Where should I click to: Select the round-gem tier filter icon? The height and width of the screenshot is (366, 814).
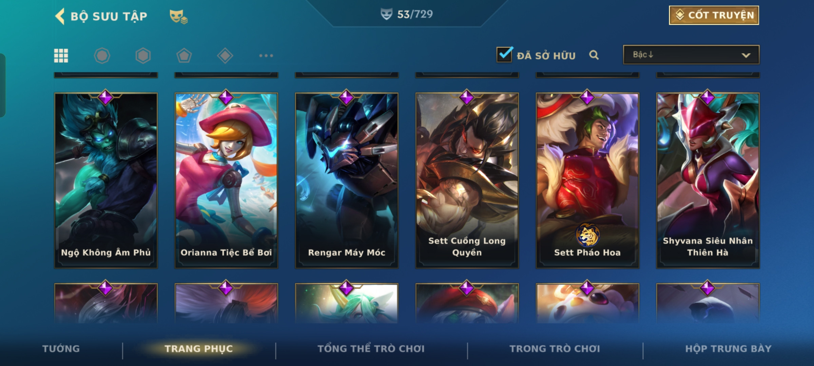click(x=102, y=56)
